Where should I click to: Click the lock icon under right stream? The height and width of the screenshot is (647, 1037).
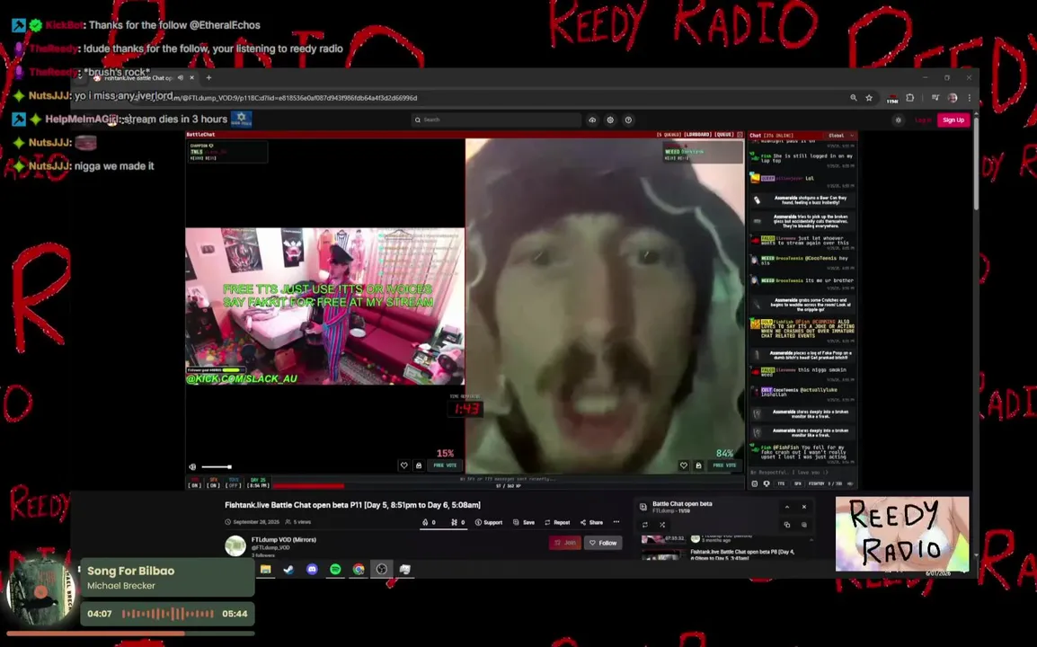click(698, 465)
